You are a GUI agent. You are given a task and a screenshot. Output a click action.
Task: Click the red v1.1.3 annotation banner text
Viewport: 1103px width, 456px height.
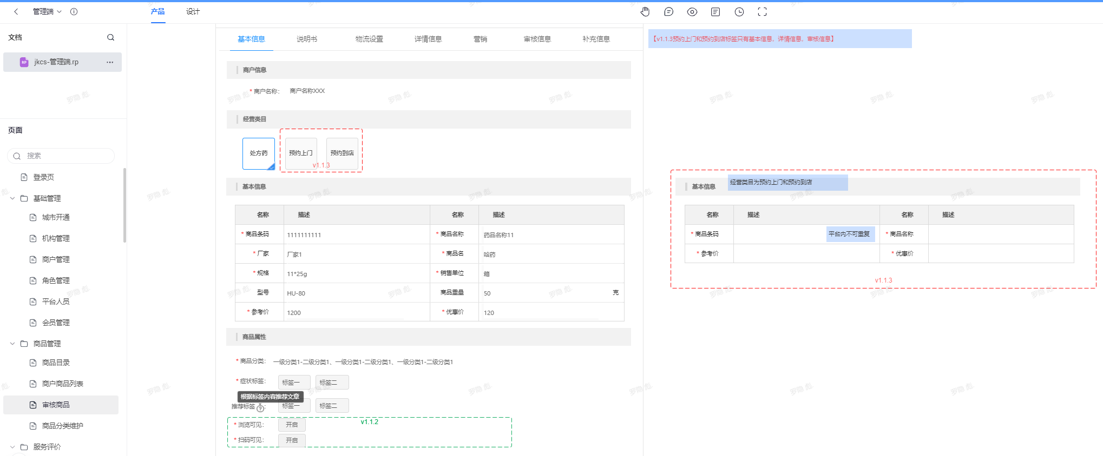point(744,39)
